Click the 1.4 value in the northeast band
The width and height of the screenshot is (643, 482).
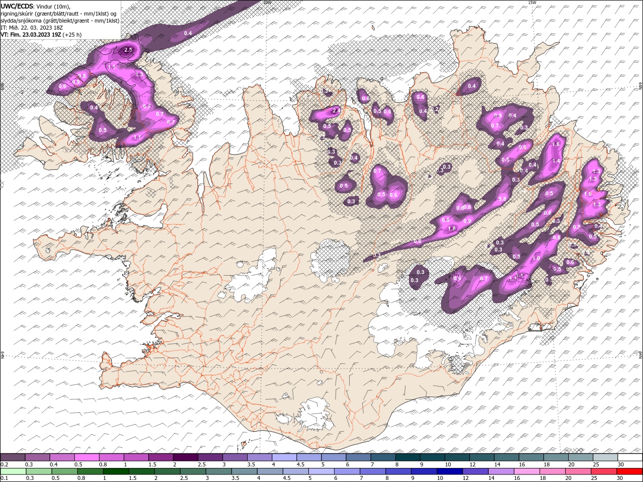pyautogui.click(x=556, y=161)
